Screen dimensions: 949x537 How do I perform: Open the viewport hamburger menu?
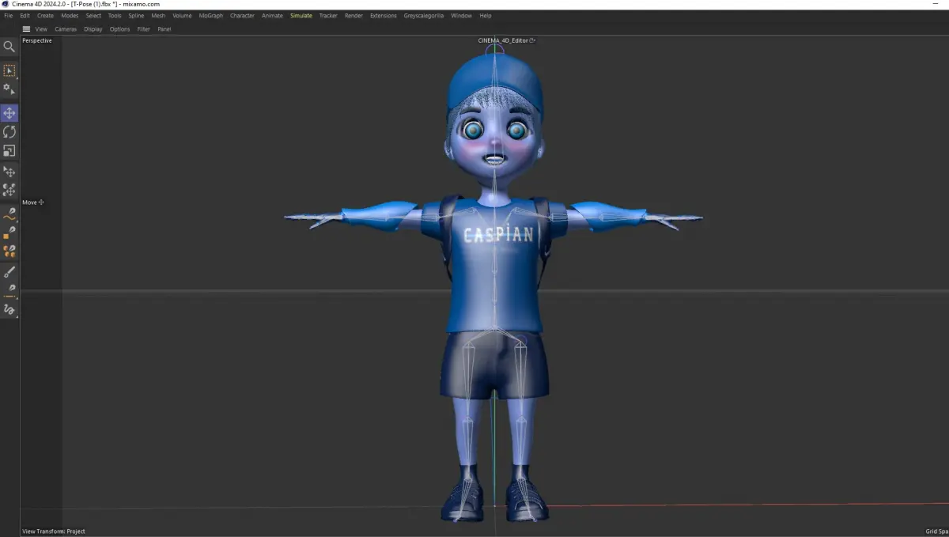click(x=26, y=29)
